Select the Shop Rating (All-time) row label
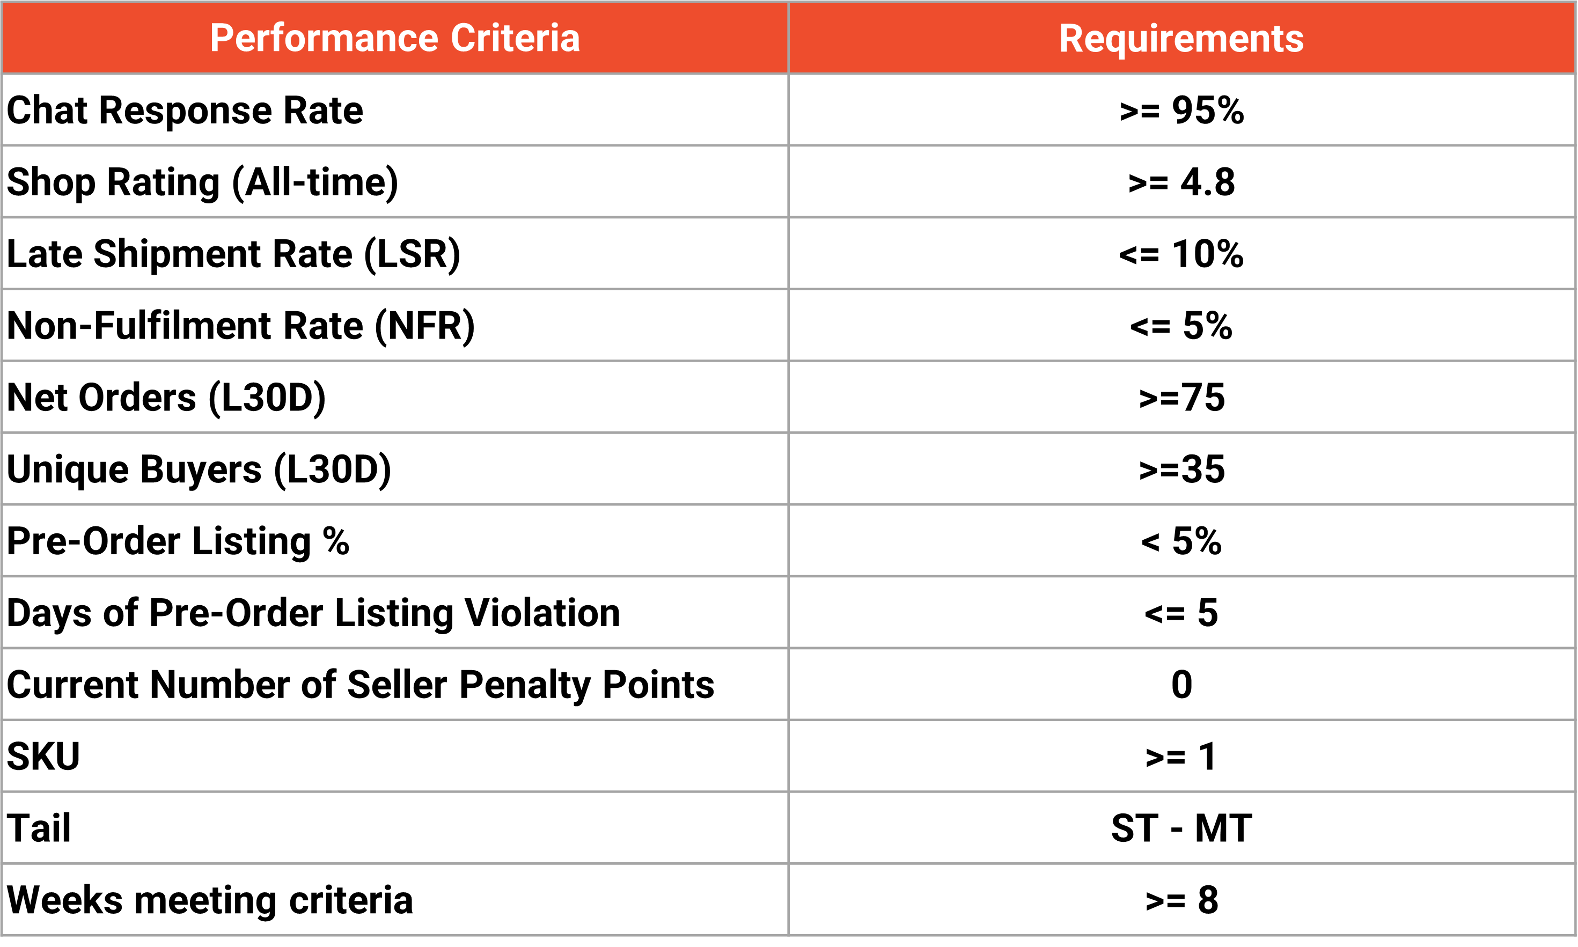The width and height of the screenshot is (1578, 947). click(202, 182)
